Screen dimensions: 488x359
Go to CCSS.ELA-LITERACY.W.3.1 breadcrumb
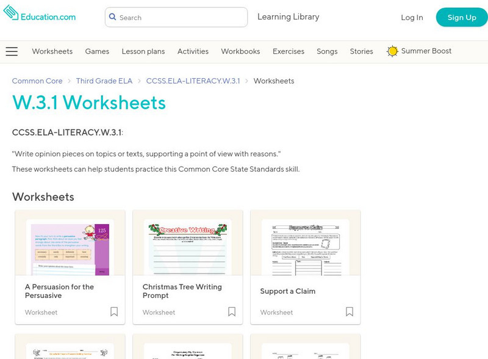(193, 81)
